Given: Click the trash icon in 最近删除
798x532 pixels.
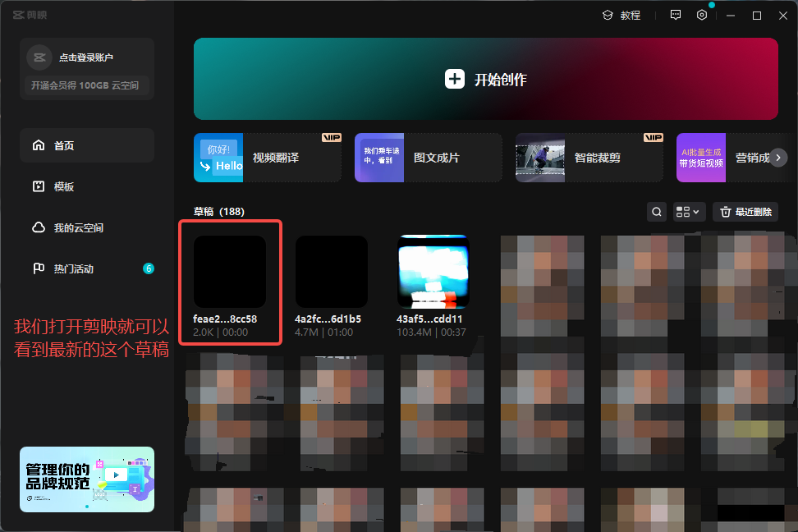Looking at the screenshot, I should click(x=726, y=212).
